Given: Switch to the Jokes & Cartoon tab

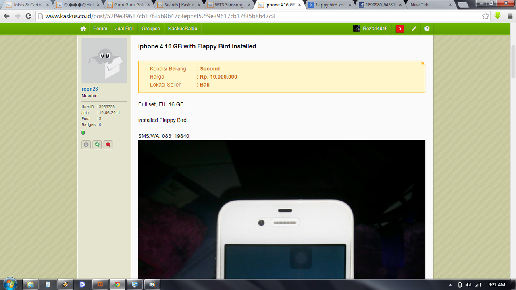Looking at the screenshot, I should [x=27, y=5].
